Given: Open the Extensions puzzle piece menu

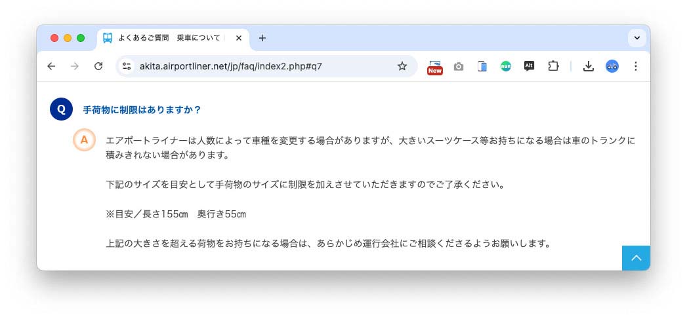Looking at the screenshot, I should [553, 66].
